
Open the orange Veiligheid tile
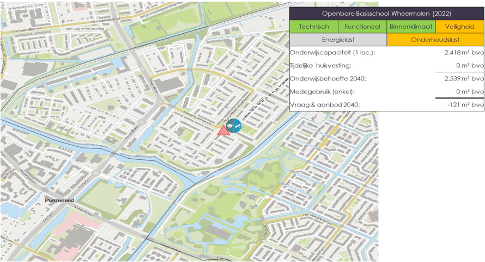pos(460,27)
